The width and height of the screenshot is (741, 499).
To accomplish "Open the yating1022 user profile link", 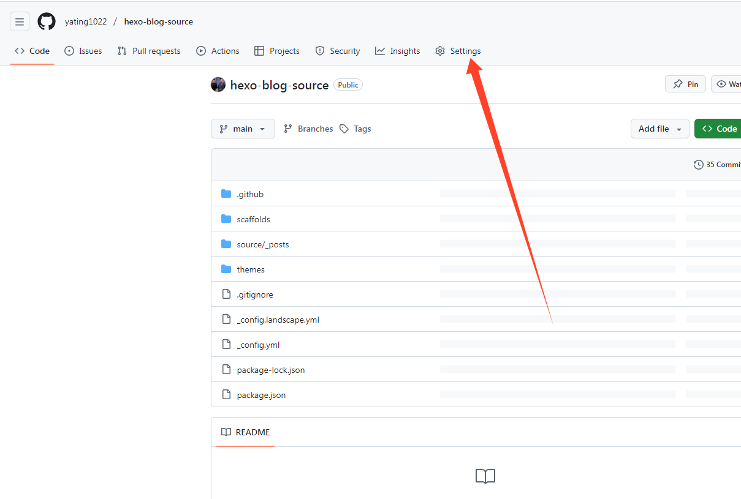I will click(x=86, y=21).
